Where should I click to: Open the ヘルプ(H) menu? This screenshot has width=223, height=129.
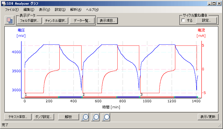click(92, 10)
